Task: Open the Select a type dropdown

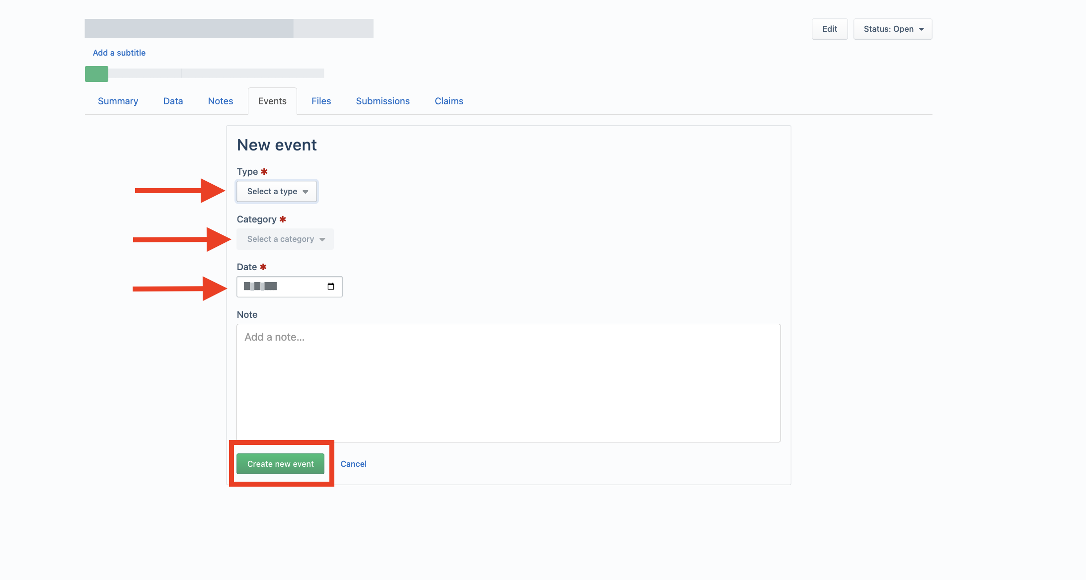Action: tap(277, 191)
